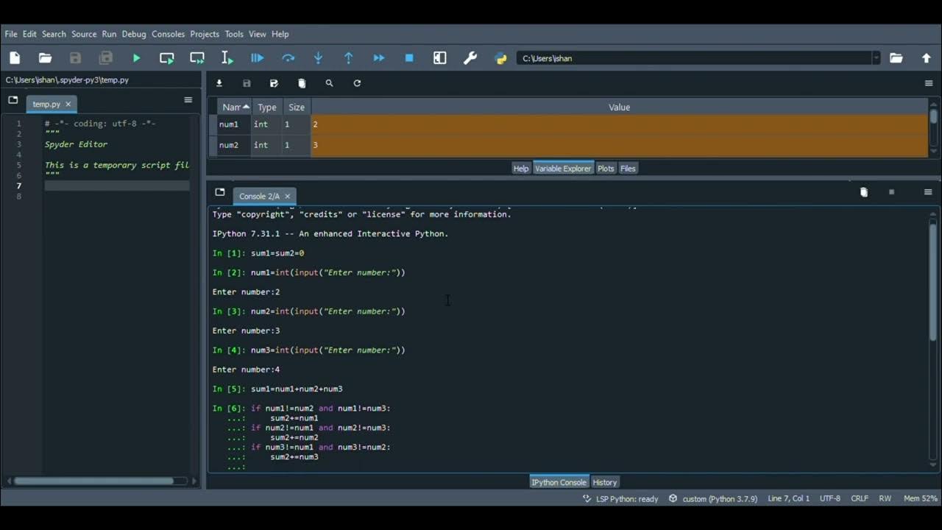Run cell and advance toolbar icon
This screenshot has width=942, height=530.
point(197,58)
